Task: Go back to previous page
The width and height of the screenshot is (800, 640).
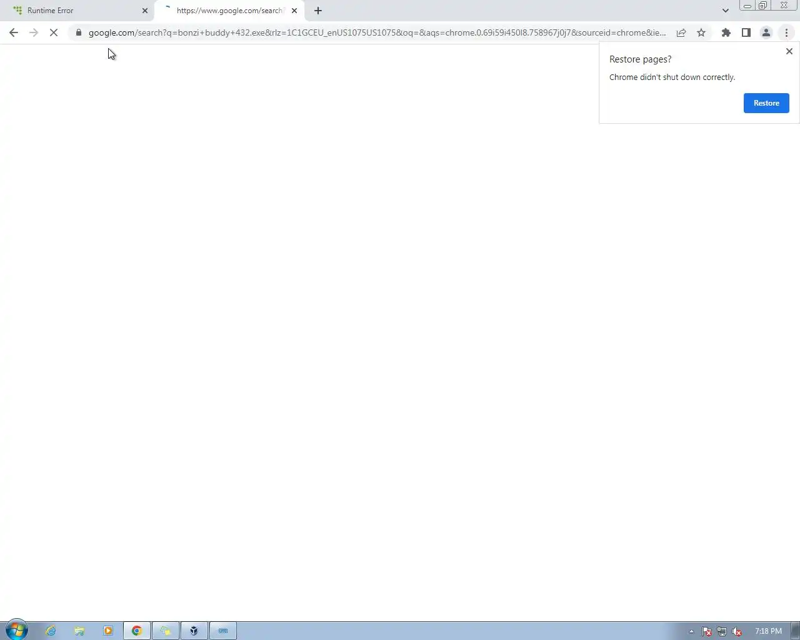Action: point(14,32)
